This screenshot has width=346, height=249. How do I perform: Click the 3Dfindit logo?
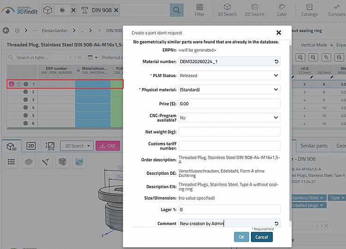(19, 10)
